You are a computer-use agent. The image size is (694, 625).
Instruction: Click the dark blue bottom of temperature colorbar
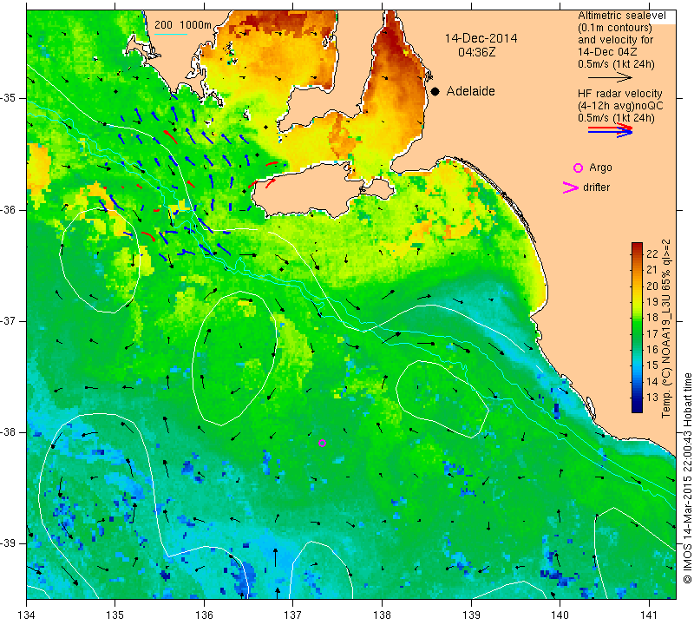(637, 408)
